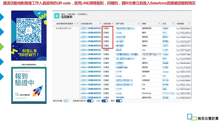Open the 行銷活動名稱 column dropdown

pos(100,24)
